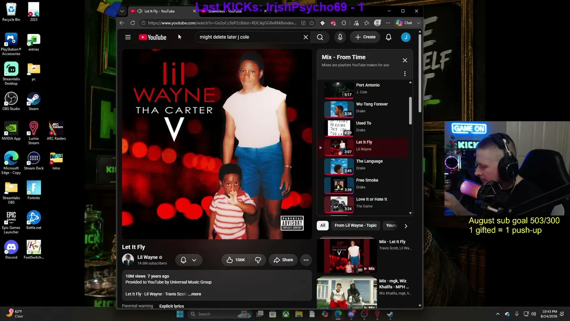The image size is (570, 321).
Task: Toggle the All filter chip
Action: (323, 226)
